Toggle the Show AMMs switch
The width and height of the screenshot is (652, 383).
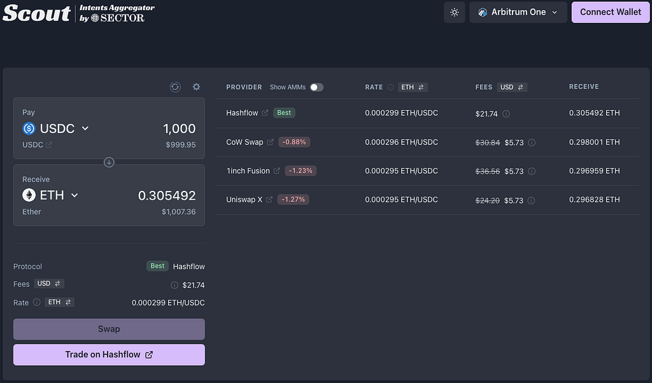tap(316, 87)
